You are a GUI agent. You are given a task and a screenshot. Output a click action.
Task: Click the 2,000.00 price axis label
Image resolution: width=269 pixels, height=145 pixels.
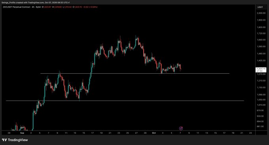point(261,13)
